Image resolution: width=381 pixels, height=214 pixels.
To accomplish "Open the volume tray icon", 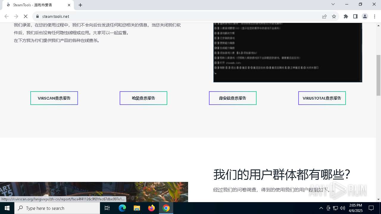I will click(343, 208).
